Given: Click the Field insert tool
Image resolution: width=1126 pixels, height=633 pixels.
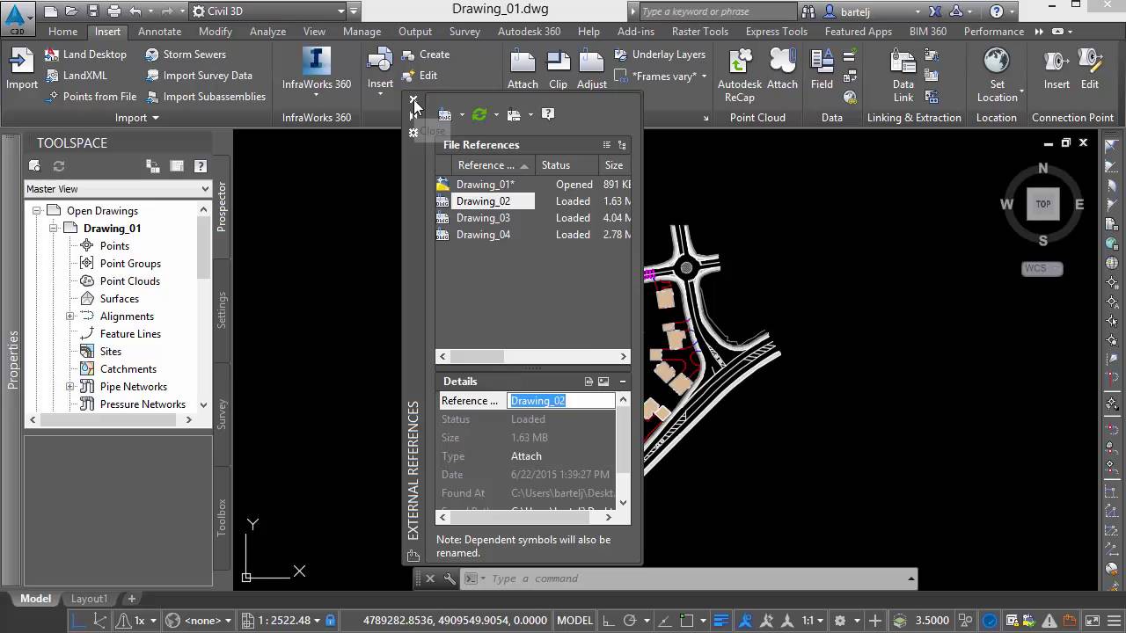Looking at the screenshot, I should point(822,69).
